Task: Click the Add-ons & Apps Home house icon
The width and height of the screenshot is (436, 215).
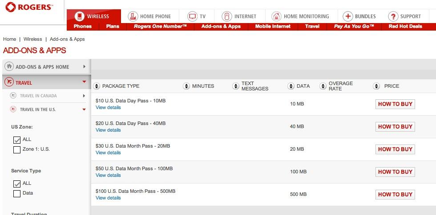Action: 9,66
